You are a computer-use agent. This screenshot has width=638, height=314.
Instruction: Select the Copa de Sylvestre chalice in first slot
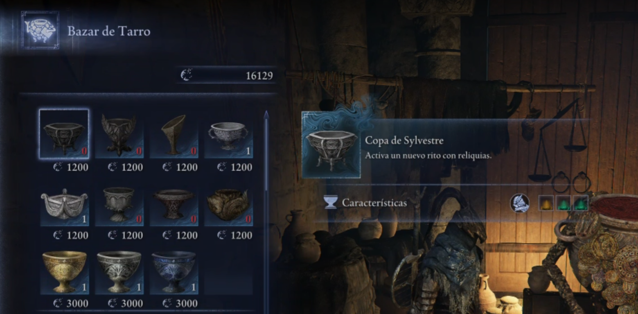coord(64,133)
